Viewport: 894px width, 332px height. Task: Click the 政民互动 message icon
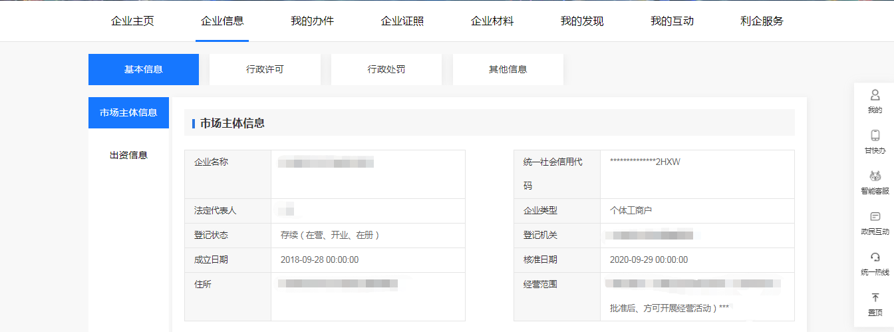(875, 217)
